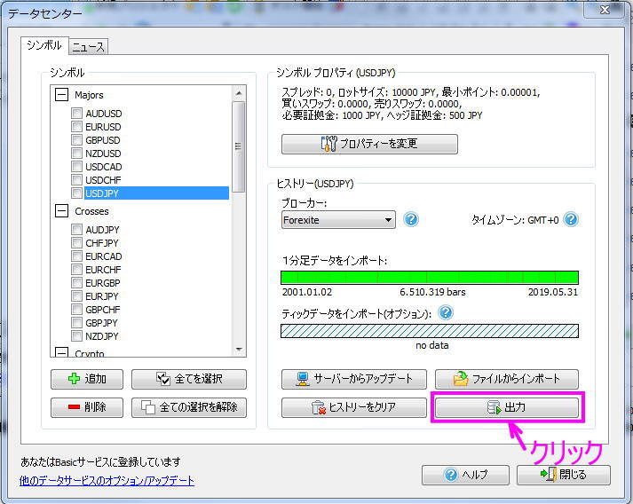Check the AUDJPY checkbox
This screenshot has height=504, width=633.
[76, 230]
